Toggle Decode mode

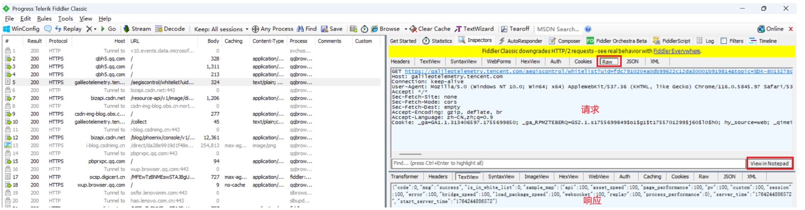[170, 29]
